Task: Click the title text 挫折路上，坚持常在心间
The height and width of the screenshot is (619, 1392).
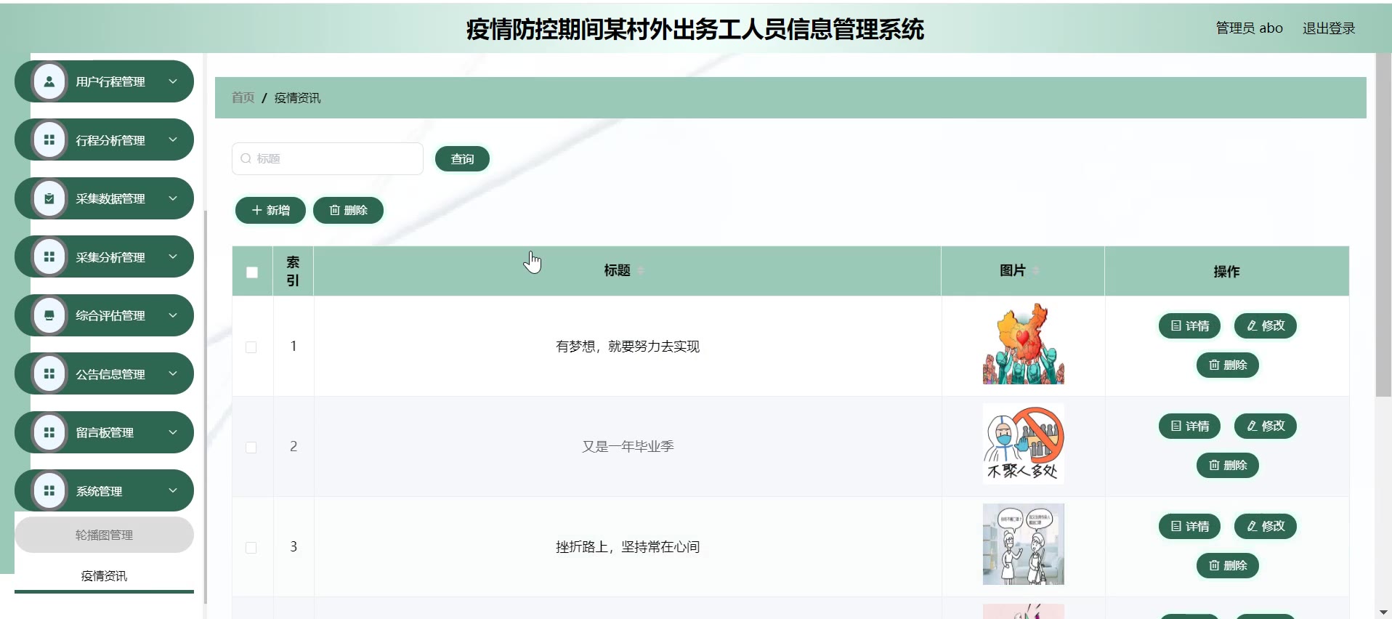Action: click(628, 547)
